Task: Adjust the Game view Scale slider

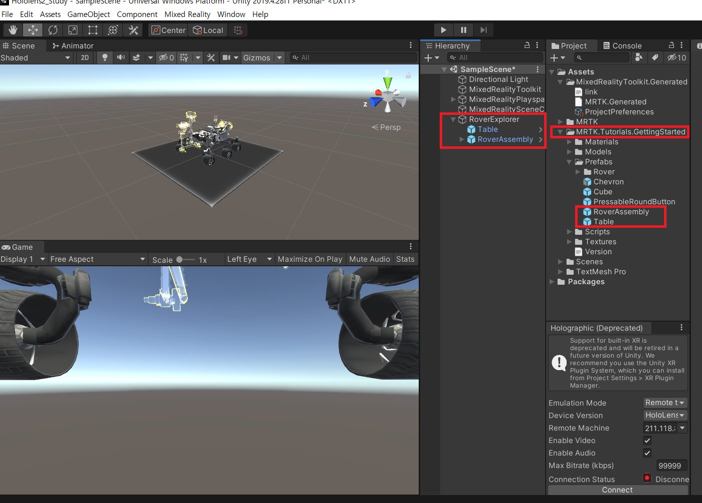Action: click(x=185, y=259)
